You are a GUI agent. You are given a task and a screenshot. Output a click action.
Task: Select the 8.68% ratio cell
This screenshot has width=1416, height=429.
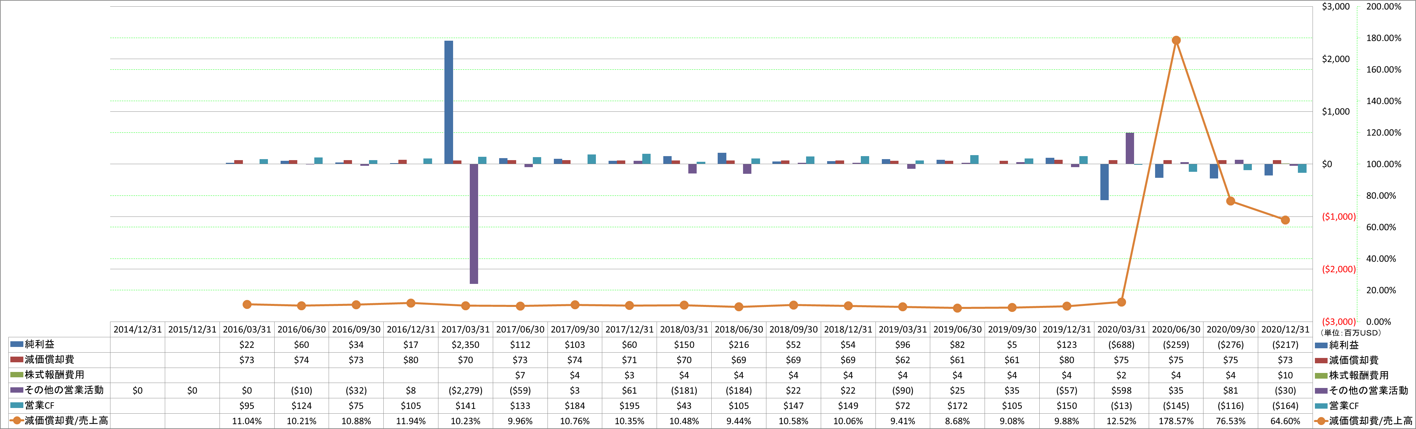pyautogui.click(x=958, y=421)
